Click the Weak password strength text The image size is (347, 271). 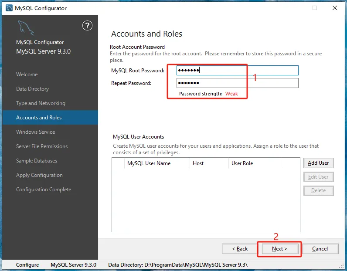[232, 94]
